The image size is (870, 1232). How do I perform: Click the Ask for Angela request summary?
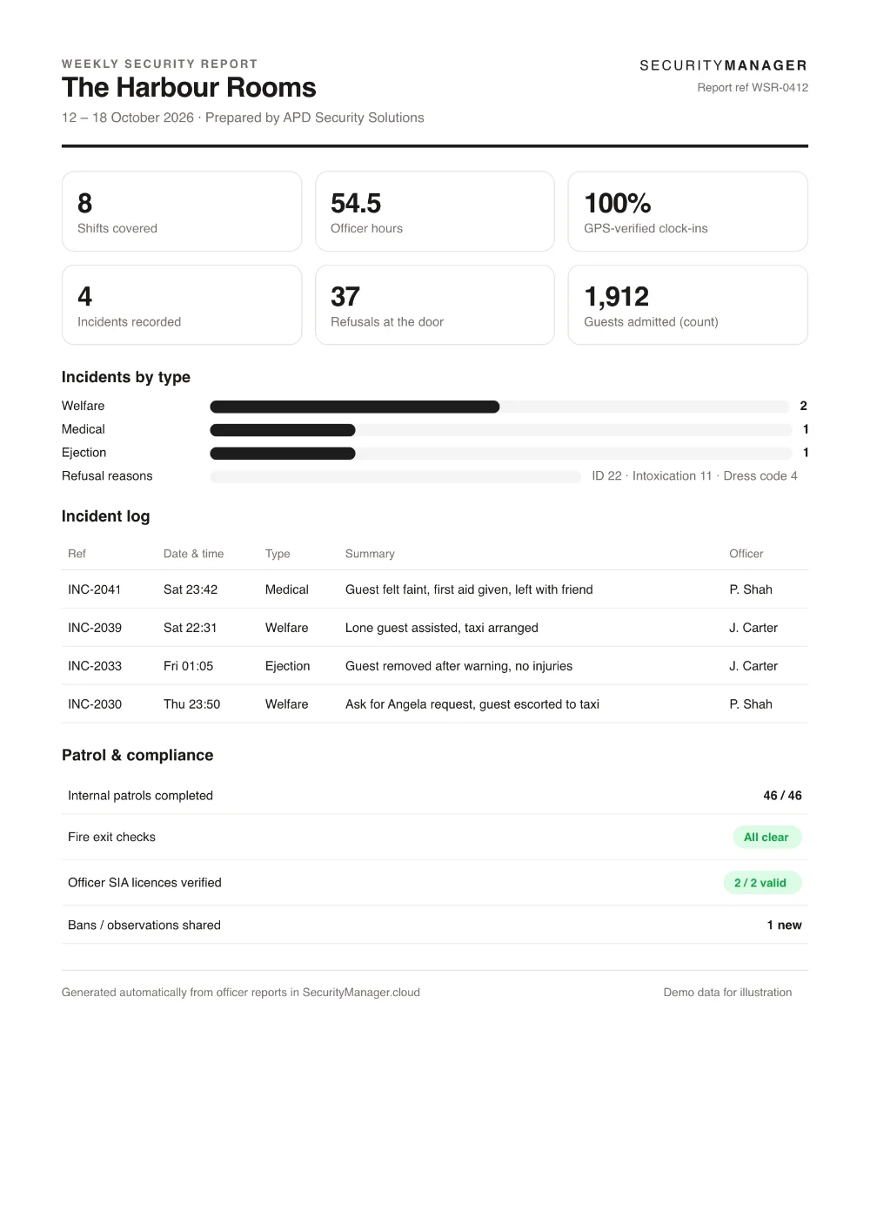pos(472,704)
